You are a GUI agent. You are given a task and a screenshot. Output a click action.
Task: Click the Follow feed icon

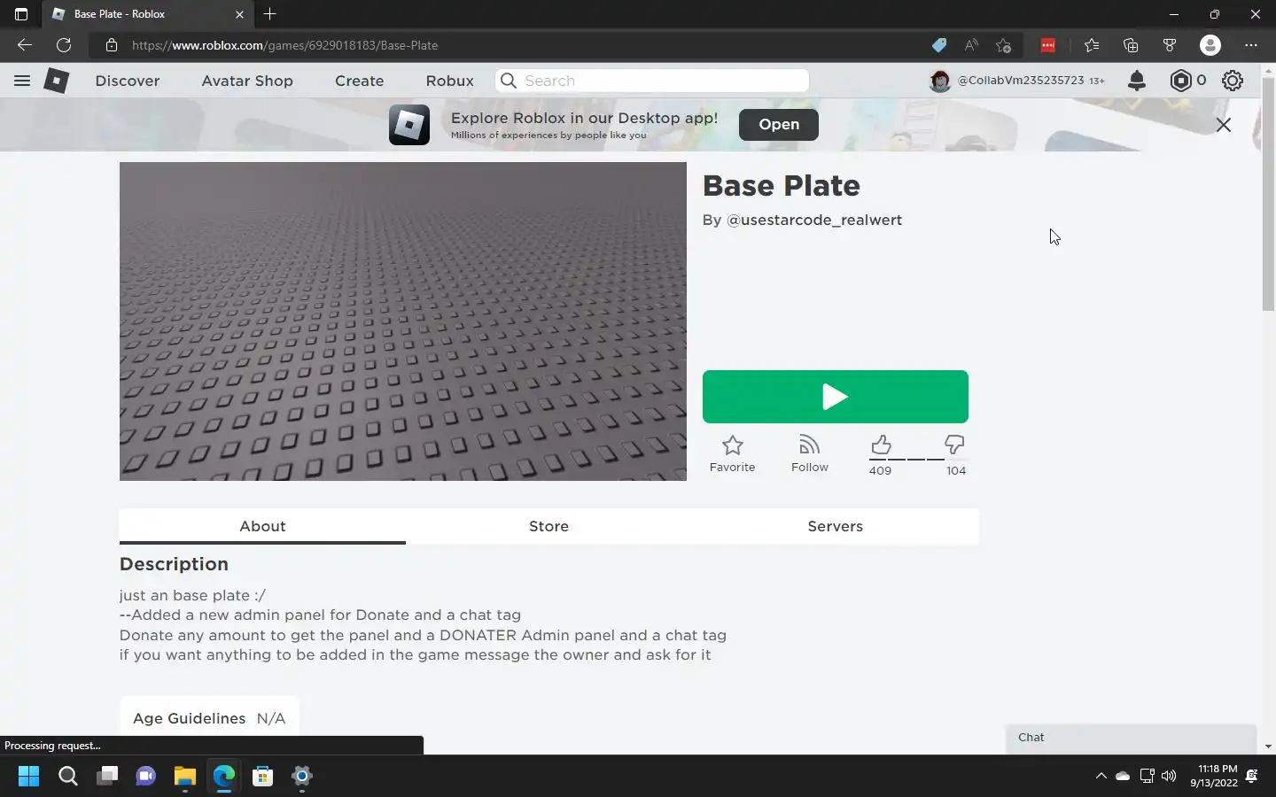pos(809,445)
